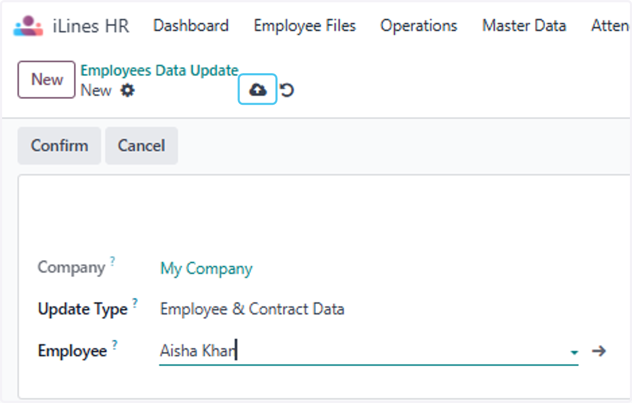This screenshot has width=632, height=403.
Task: Discard changes with the undo arrow icon
Action: coord(287,91)
